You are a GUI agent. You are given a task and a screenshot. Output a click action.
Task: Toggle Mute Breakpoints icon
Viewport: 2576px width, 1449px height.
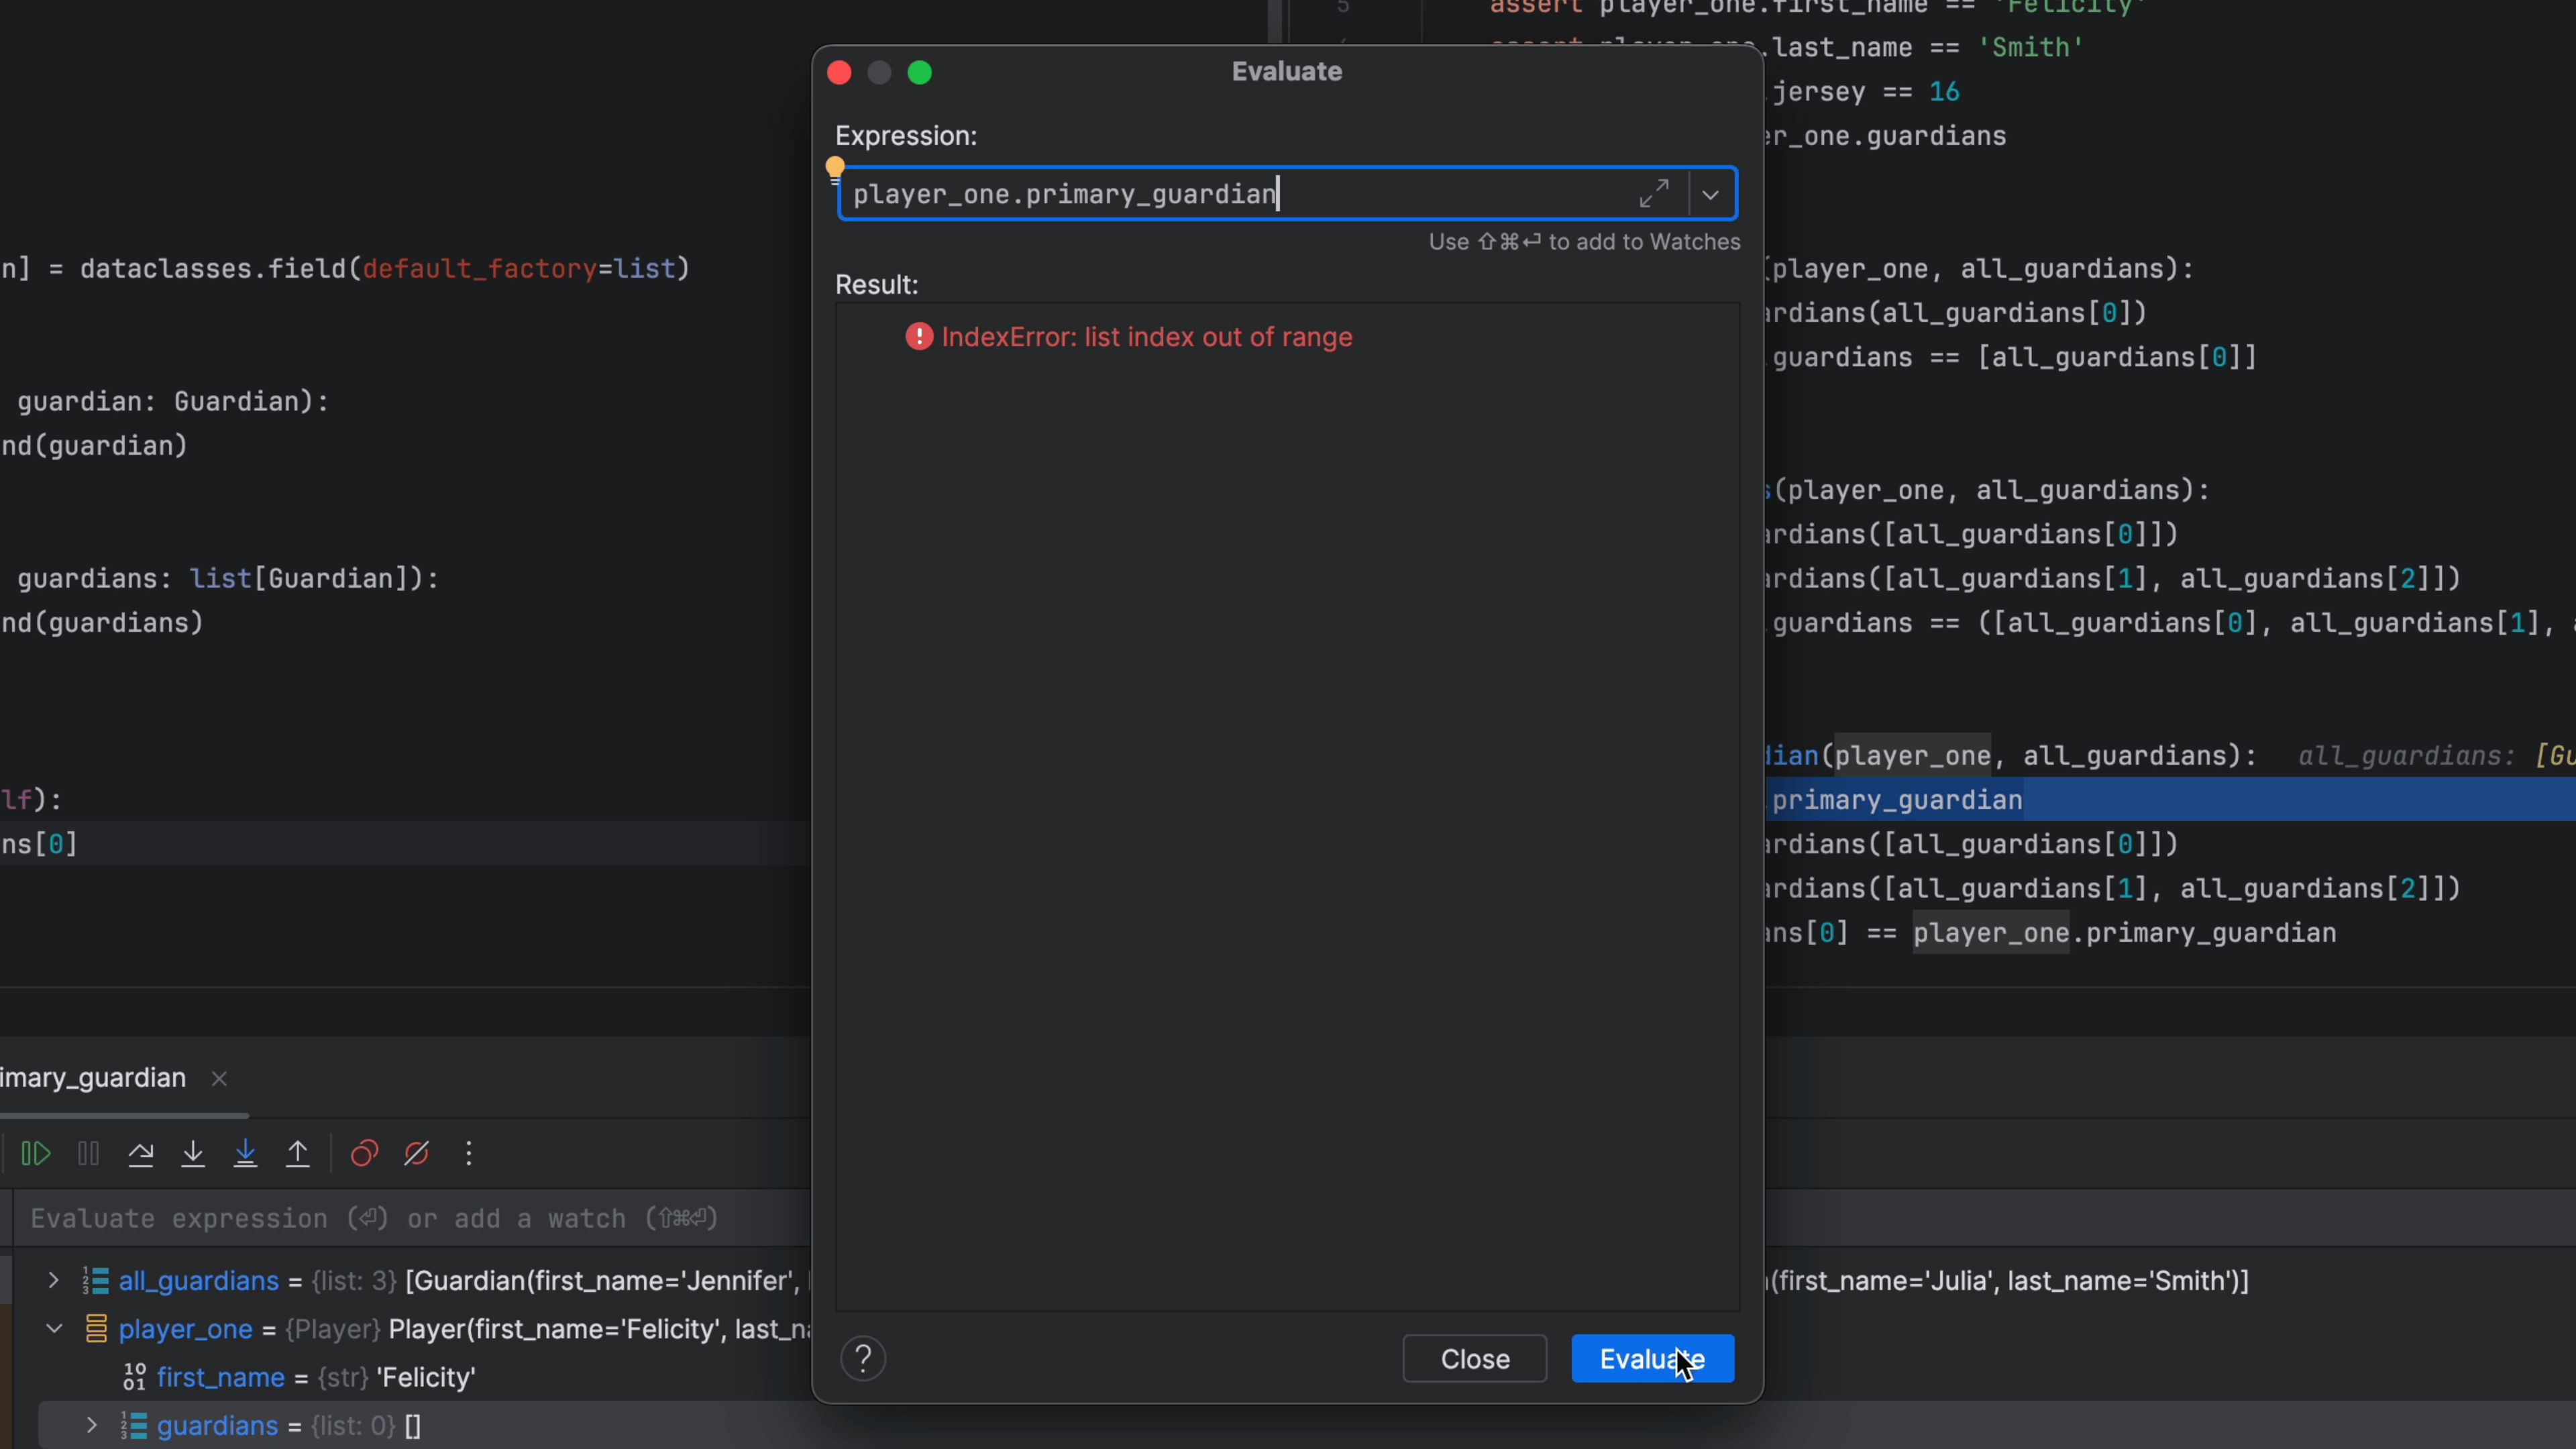(x=416, y=1154)
